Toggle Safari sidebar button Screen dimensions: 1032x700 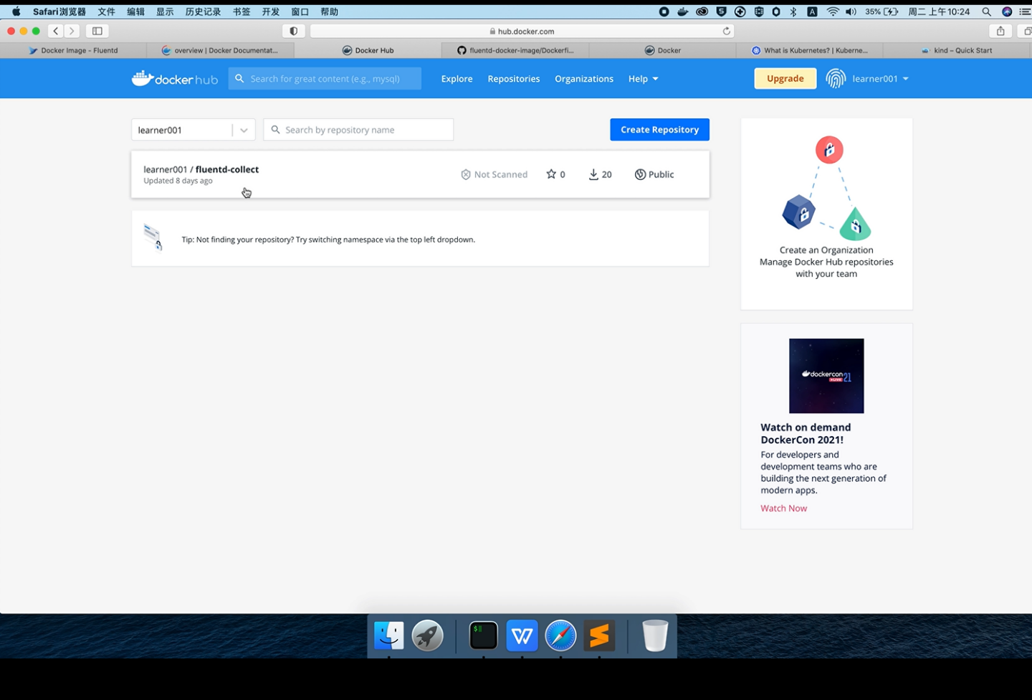coord(97,31)
